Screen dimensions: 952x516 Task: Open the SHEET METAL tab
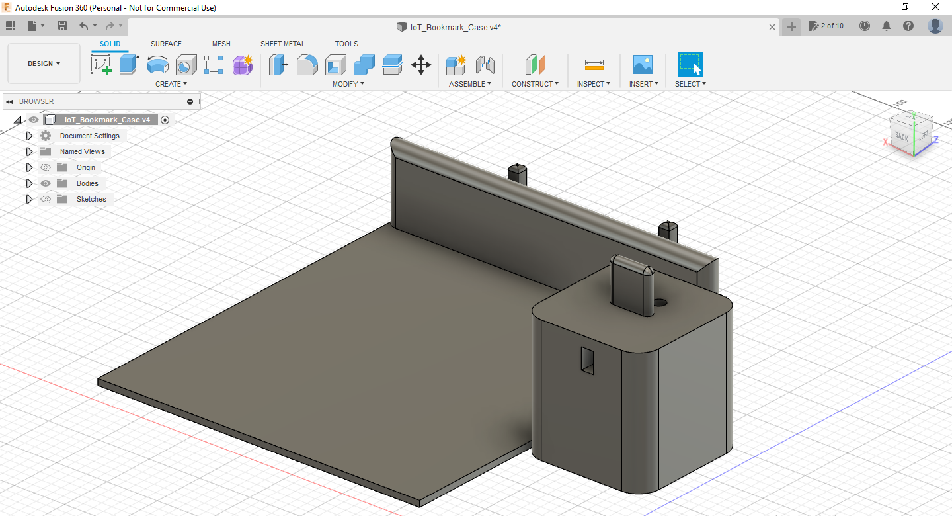coord(282,44)
